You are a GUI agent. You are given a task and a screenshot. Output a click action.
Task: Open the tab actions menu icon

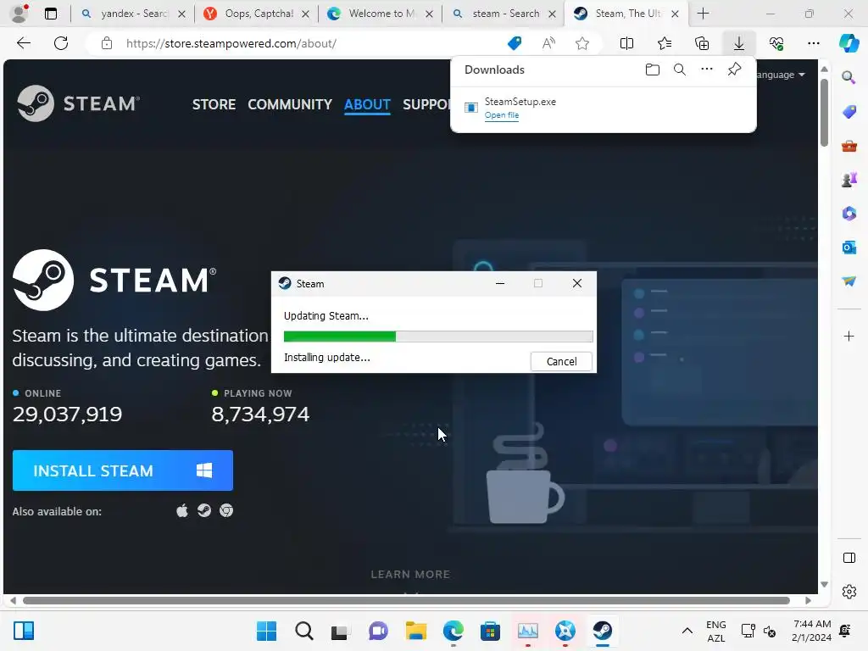tap(51, 14)
